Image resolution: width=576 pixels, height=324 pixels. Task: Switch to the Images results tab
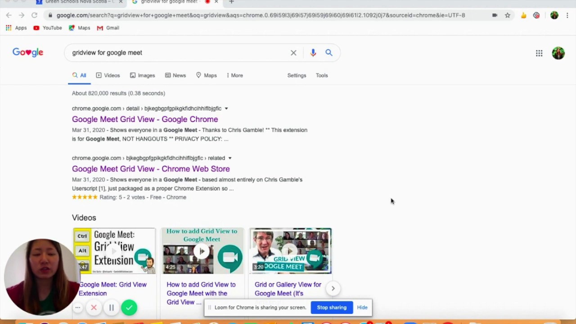(x=142, y=76)
